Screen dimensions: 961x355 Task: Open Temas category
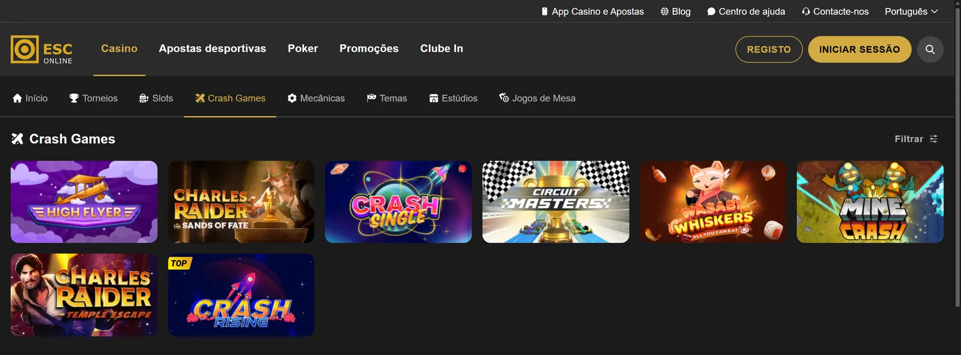click(387, 98)
